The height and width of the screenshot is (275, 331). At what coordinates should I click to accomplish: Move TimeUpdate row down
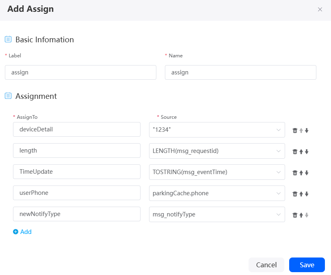coord(307,173)
